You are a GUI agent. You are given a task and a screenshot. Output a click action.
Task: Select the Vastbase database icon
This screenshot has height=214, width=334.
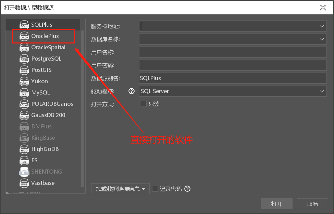[x=24, y=183]
